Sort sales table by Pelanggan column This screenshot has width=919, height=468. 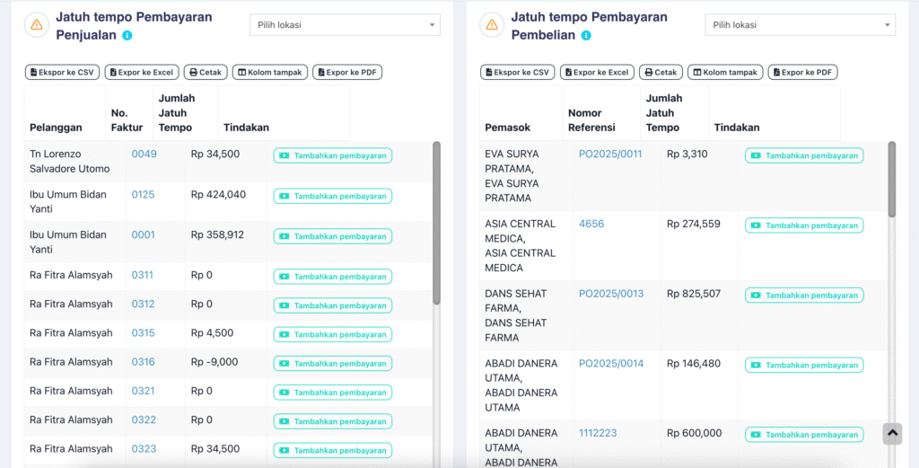56,128
